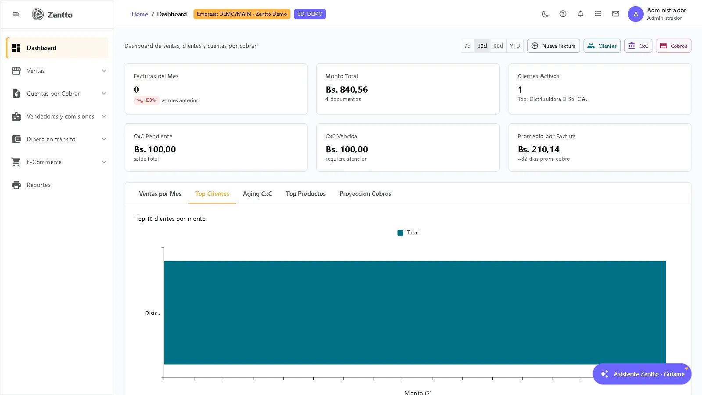This screenshot has width=702, height=395.
Task: Switch to the Aging CxC tab
Action: (x=258, y=194)
